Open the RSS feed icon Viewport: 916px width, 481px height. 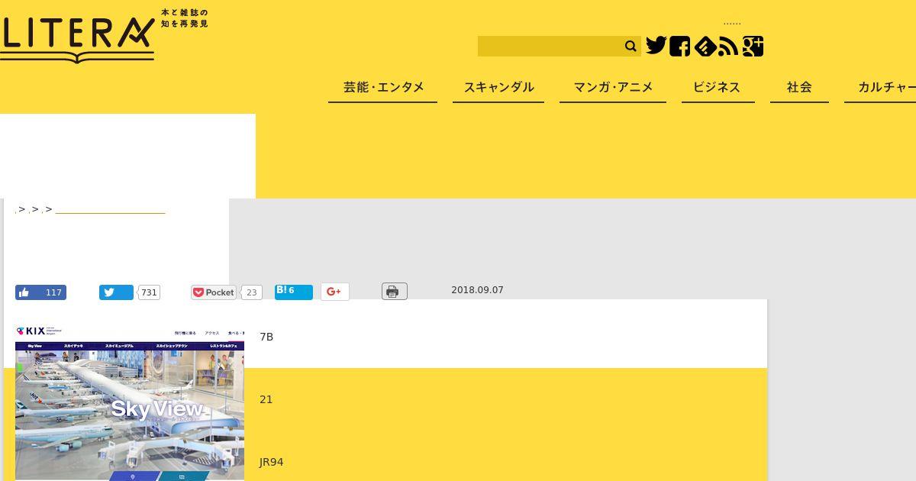pyautogui.click(x=728, y=47)
